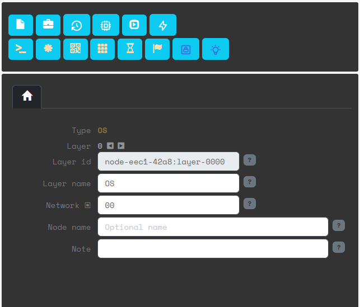360x307 pixels.
Task: Click the grid of squares icon button
Action: coord(102,49)
